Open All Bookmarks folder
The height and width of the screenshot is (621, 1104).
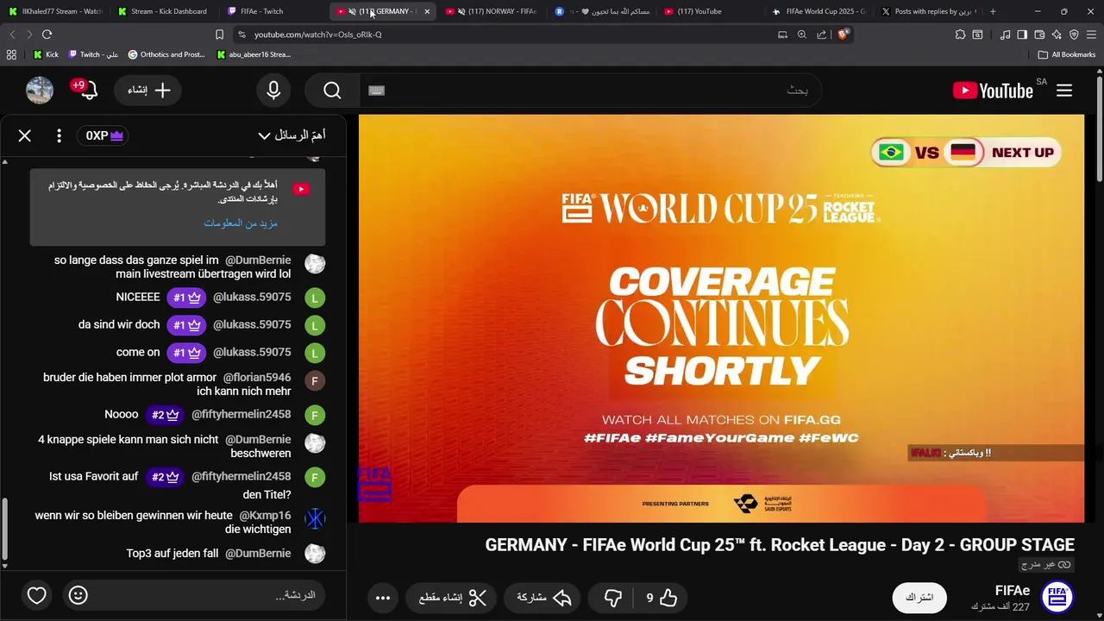point(1067,54)
